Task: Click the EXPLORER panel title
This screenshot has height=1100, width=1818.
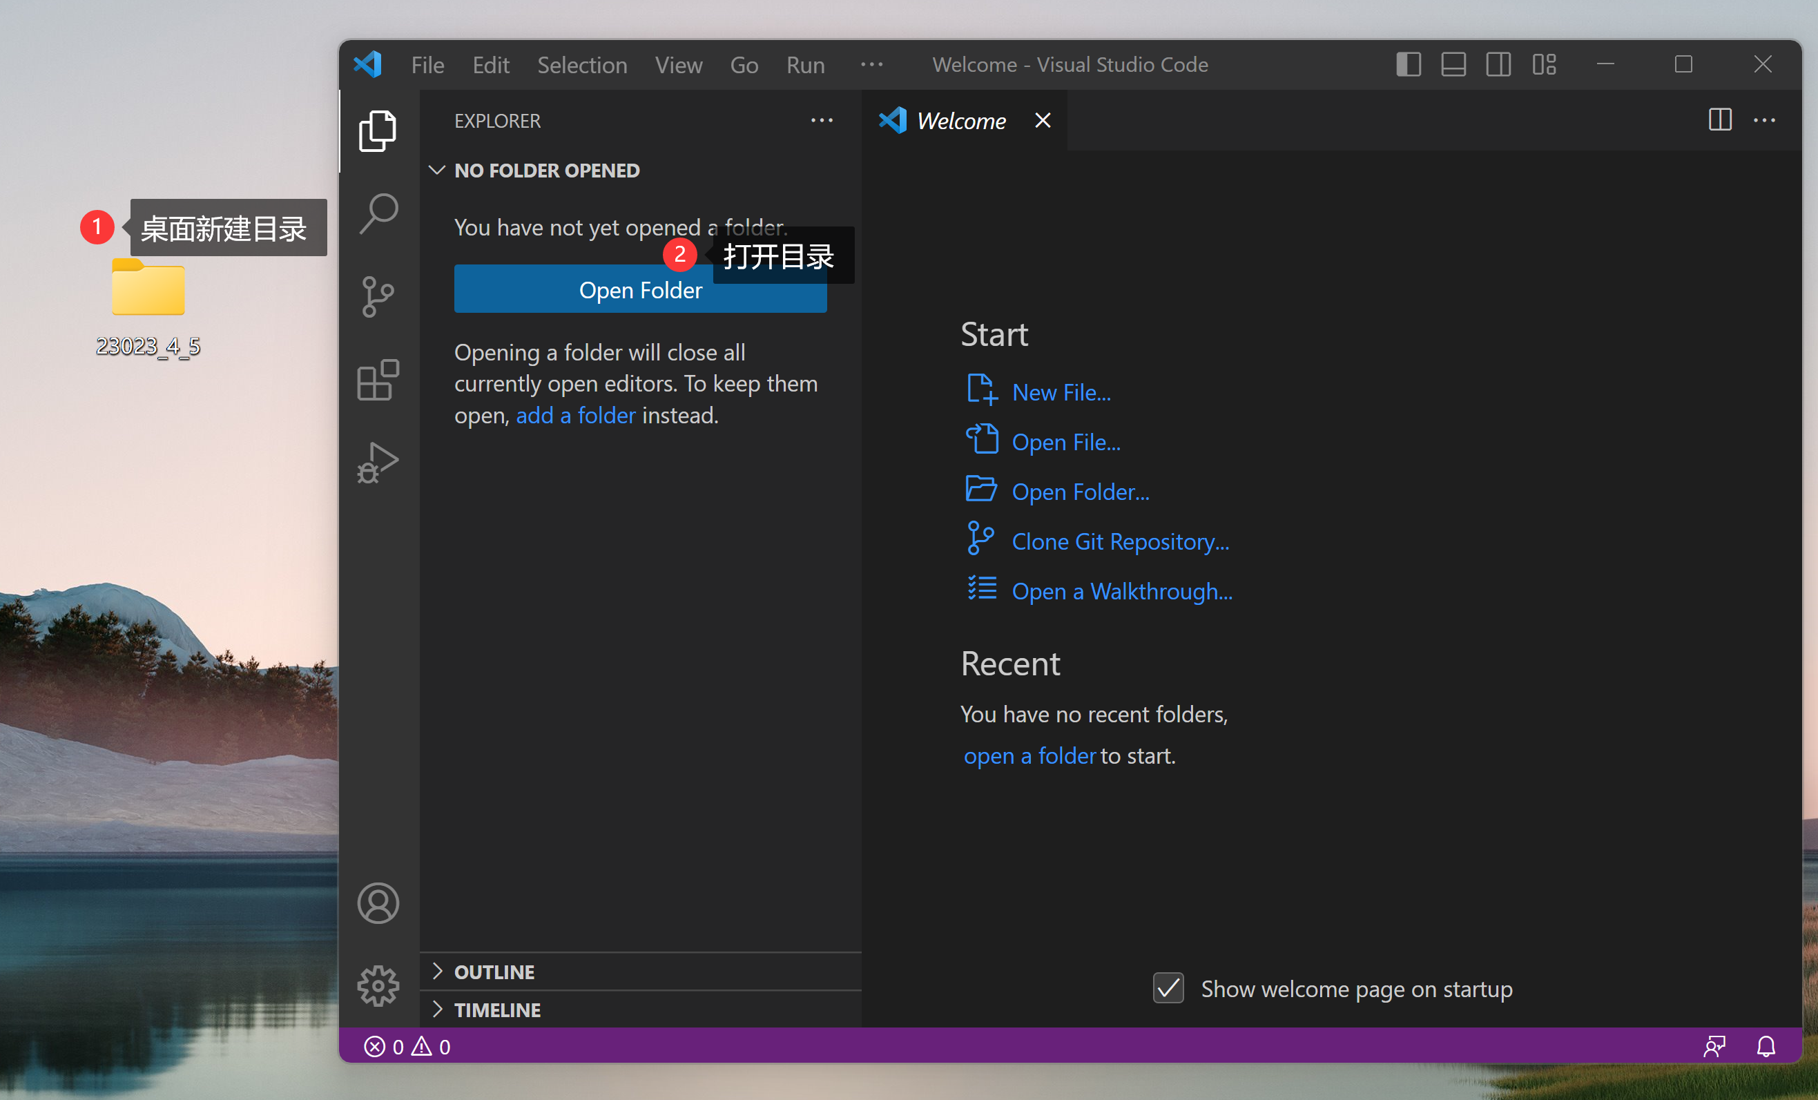Action: coord(497,121)
